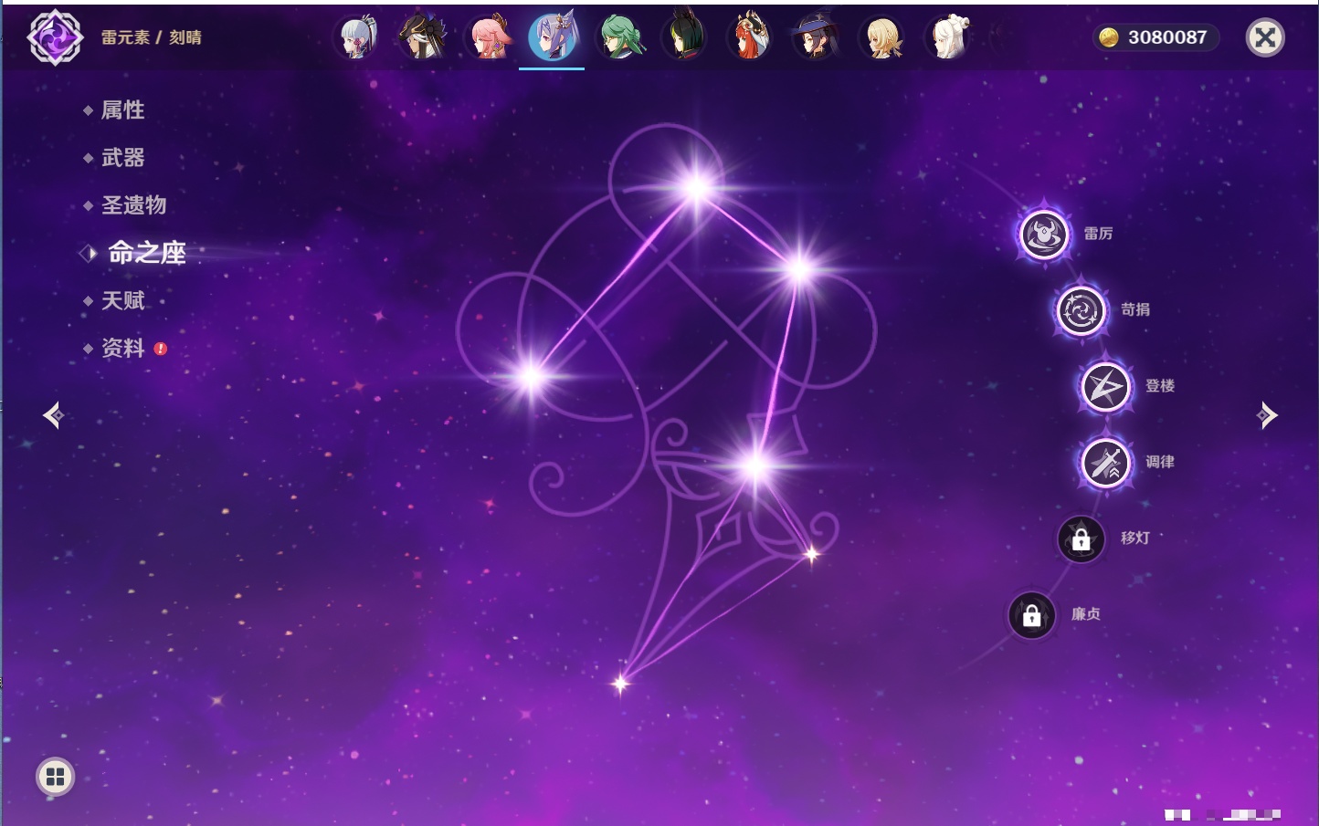Click the 廉贞 constellation label
The width and height of the screenshot is (1319, 826).
tap(1086, 614)
